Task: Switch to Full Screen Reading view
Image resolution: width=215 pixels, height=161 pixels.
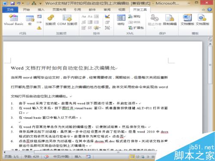Action: pos(138,157)
